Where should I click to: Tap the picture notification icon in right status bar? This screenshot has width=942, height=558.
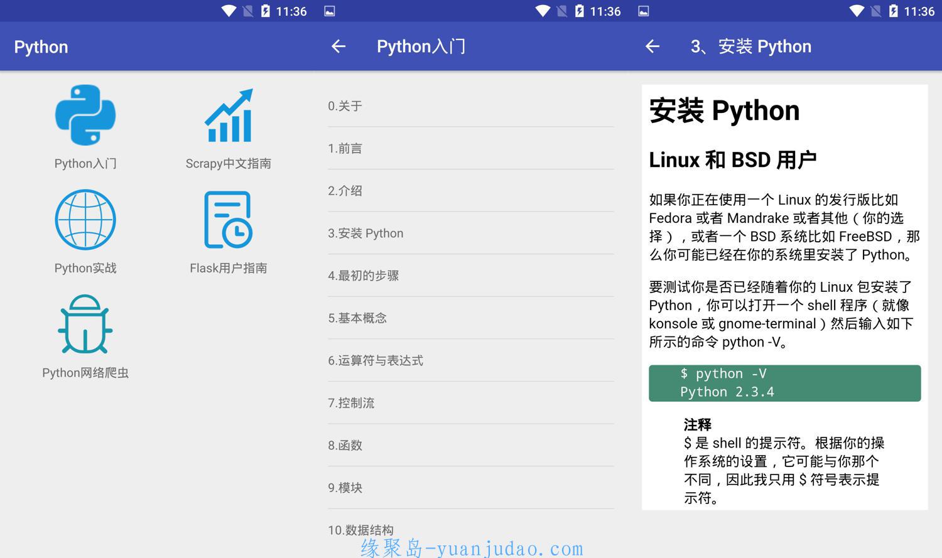pos(644,11)
